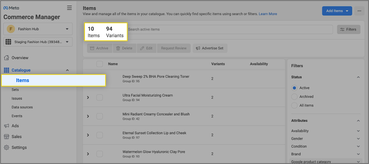Open the Add Items dropdown button

(x=337, y=11)
